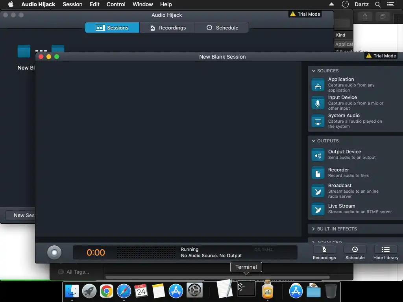Viewport: 403px width, 302px height.
Task: Open Schedule from session bottom bar
Action: coord(355,253)
